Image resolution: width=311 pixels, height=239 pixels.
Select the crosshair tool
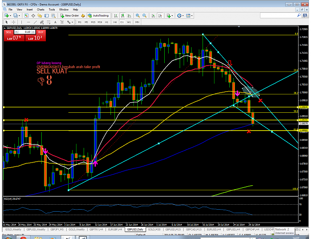(13, 22)
